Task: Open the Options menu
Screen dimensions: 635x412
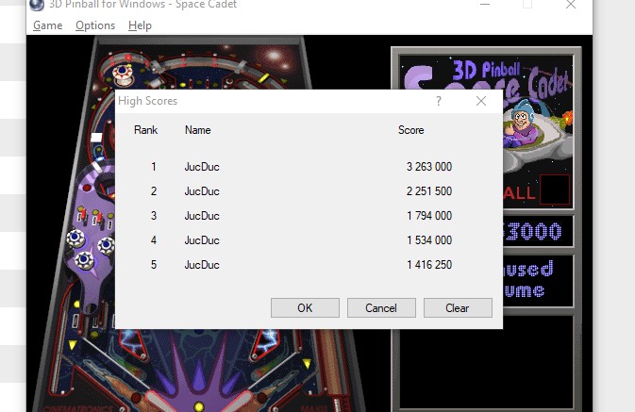Action: pos(95,25)
